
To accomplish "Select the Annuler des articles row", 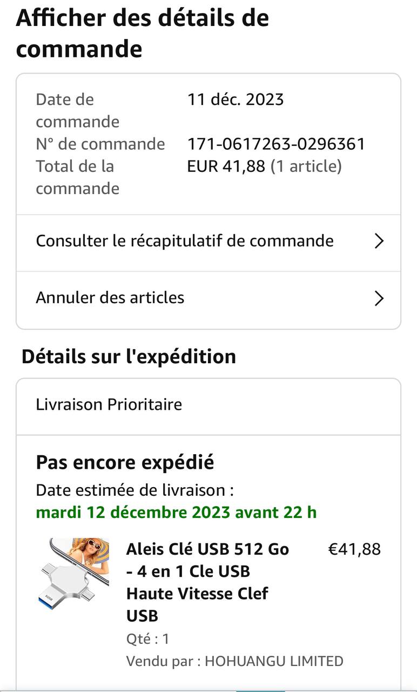I will pyautogui.click(x=110, y=298).
